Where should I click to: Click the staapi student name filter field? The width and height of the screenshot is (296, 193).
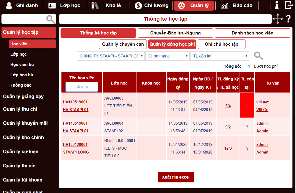[82, 87]
